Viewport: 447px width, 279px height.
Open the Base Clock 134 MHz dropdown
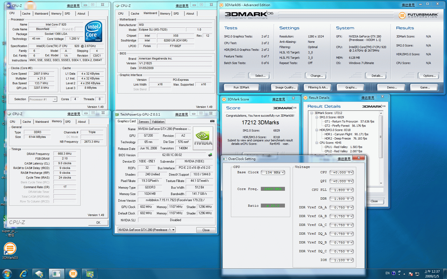click(x=273, y=172)
